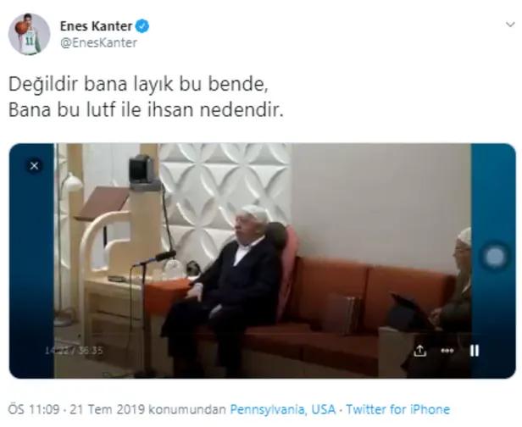This screenshot has height=427, width=522.
Task: Open Enes Kanter's profile picture
Action: [x=30, y=34]
